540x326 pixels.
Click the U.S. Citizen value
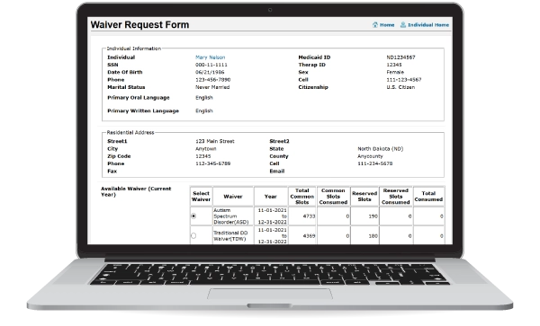(x=400, y=87)
